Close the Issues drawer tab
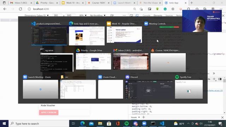Image resolution: width=226 pixels, height=127 pixels. (139, 117)
